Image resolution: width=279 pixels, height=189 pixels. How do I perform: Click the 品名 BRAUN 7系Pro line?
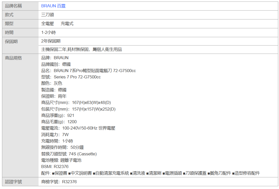[x=89, y=71]
